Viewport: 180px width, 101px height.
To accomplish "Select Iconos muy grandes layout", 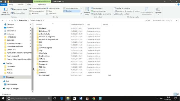I will pyautogui.click(x=37, y=8).
